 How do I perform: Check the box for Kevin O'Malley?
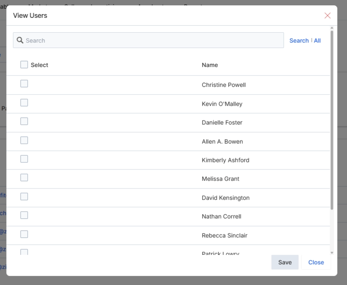tap(24, 103)
